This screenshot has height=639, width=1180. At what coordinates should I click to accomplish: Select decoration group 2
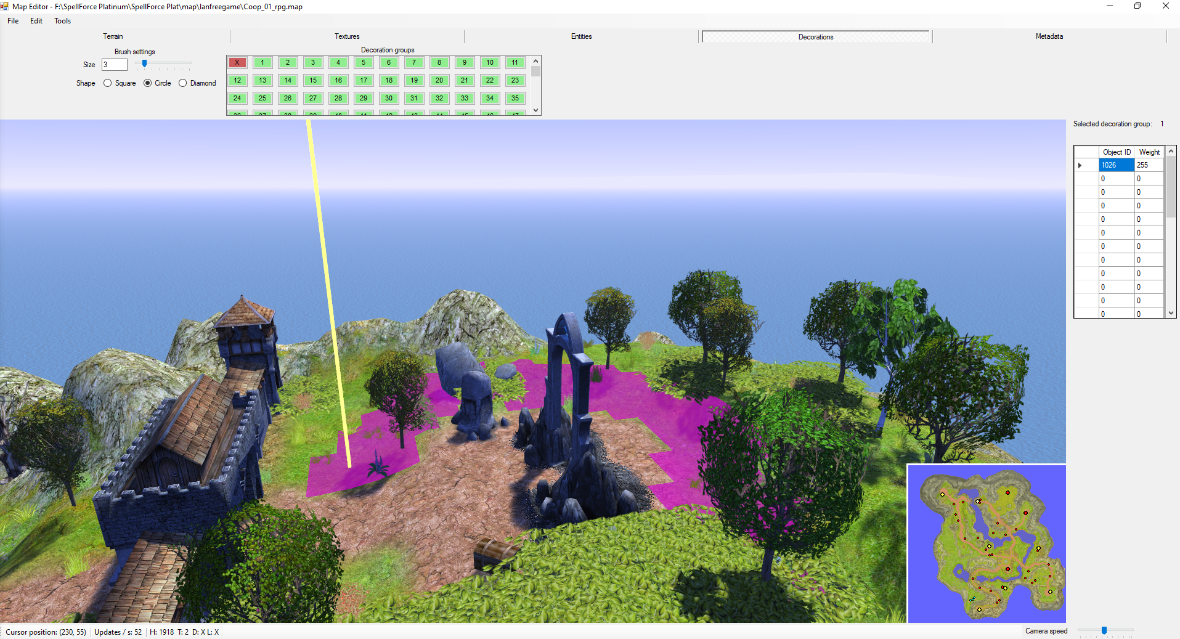tap(288, 62)
